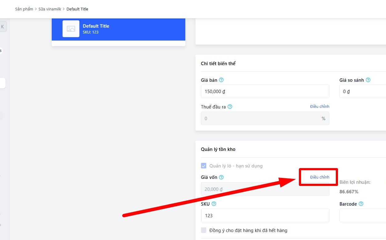Click Điều chỉnh link above the Giá vốn field
The height and width of the screenshot is (240, 386).
pos(320,177)
